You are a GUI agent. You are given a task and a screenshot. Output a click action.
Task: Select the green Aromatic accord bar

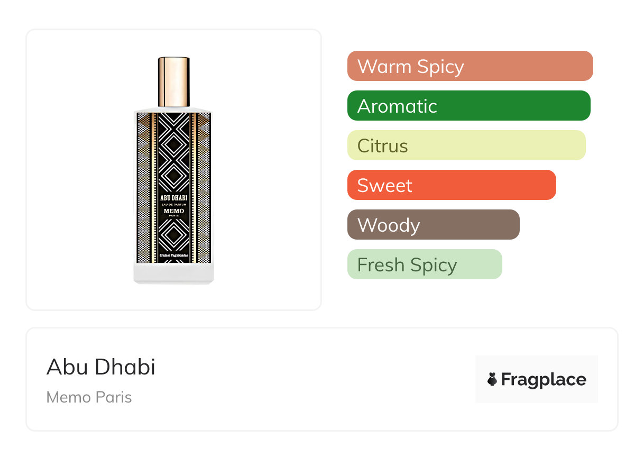468,106
